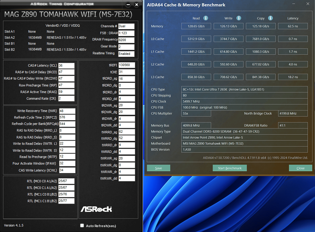Screen dimensions: 315x232
Task: Click the Gear Mode field
Action: click(x=126, y=47)
